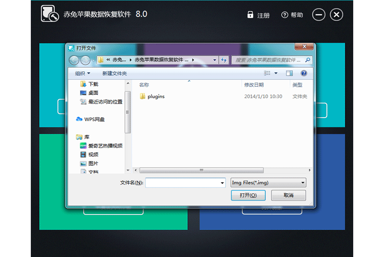Close the 打开文件 dialog

pyautogui.click(x=304, y=46)
